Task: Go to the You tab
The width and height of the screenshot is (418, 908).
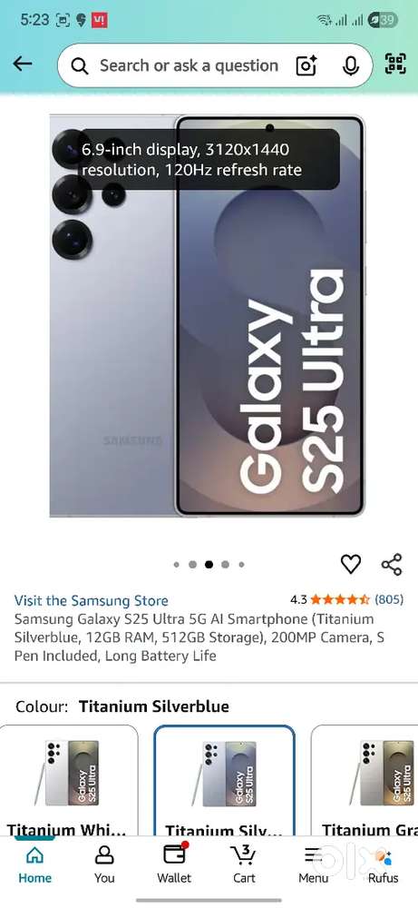Action: click(104, 864)
